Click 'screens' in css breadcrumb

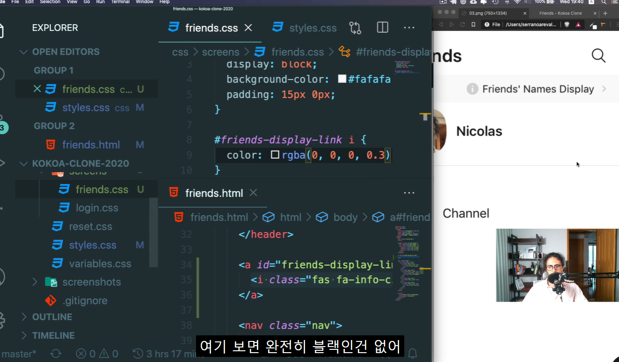(x=220, y=52)
